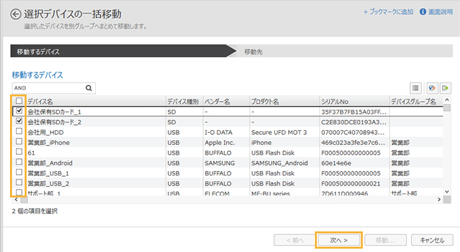Viewport: 460px width, 252px height.
Task: Click the 移動... button
Action: [385, 240]
